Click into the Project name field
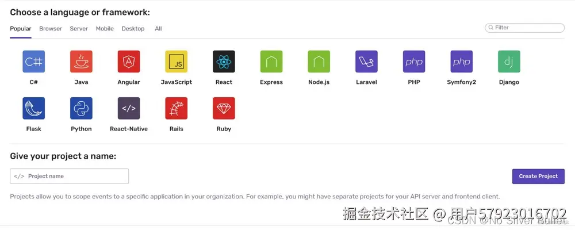Viewport: 575px width, 230px height. pos(70,176)
